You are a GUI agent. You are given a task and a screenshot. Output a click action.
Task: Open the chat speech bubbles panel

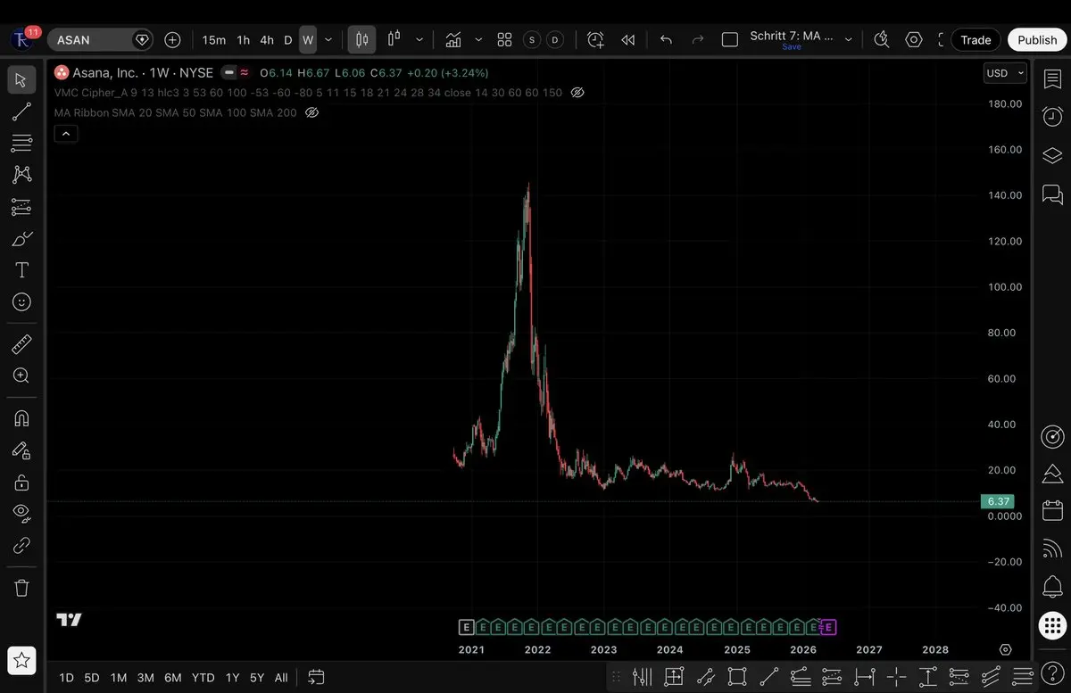(1052, 194)
